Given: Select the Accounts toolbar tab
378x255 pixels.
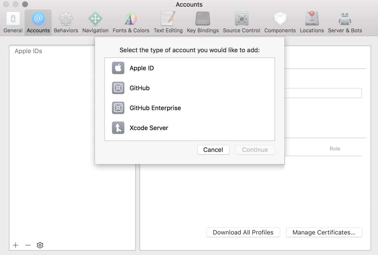Looking at the screenshot, I should click(38, 22).
